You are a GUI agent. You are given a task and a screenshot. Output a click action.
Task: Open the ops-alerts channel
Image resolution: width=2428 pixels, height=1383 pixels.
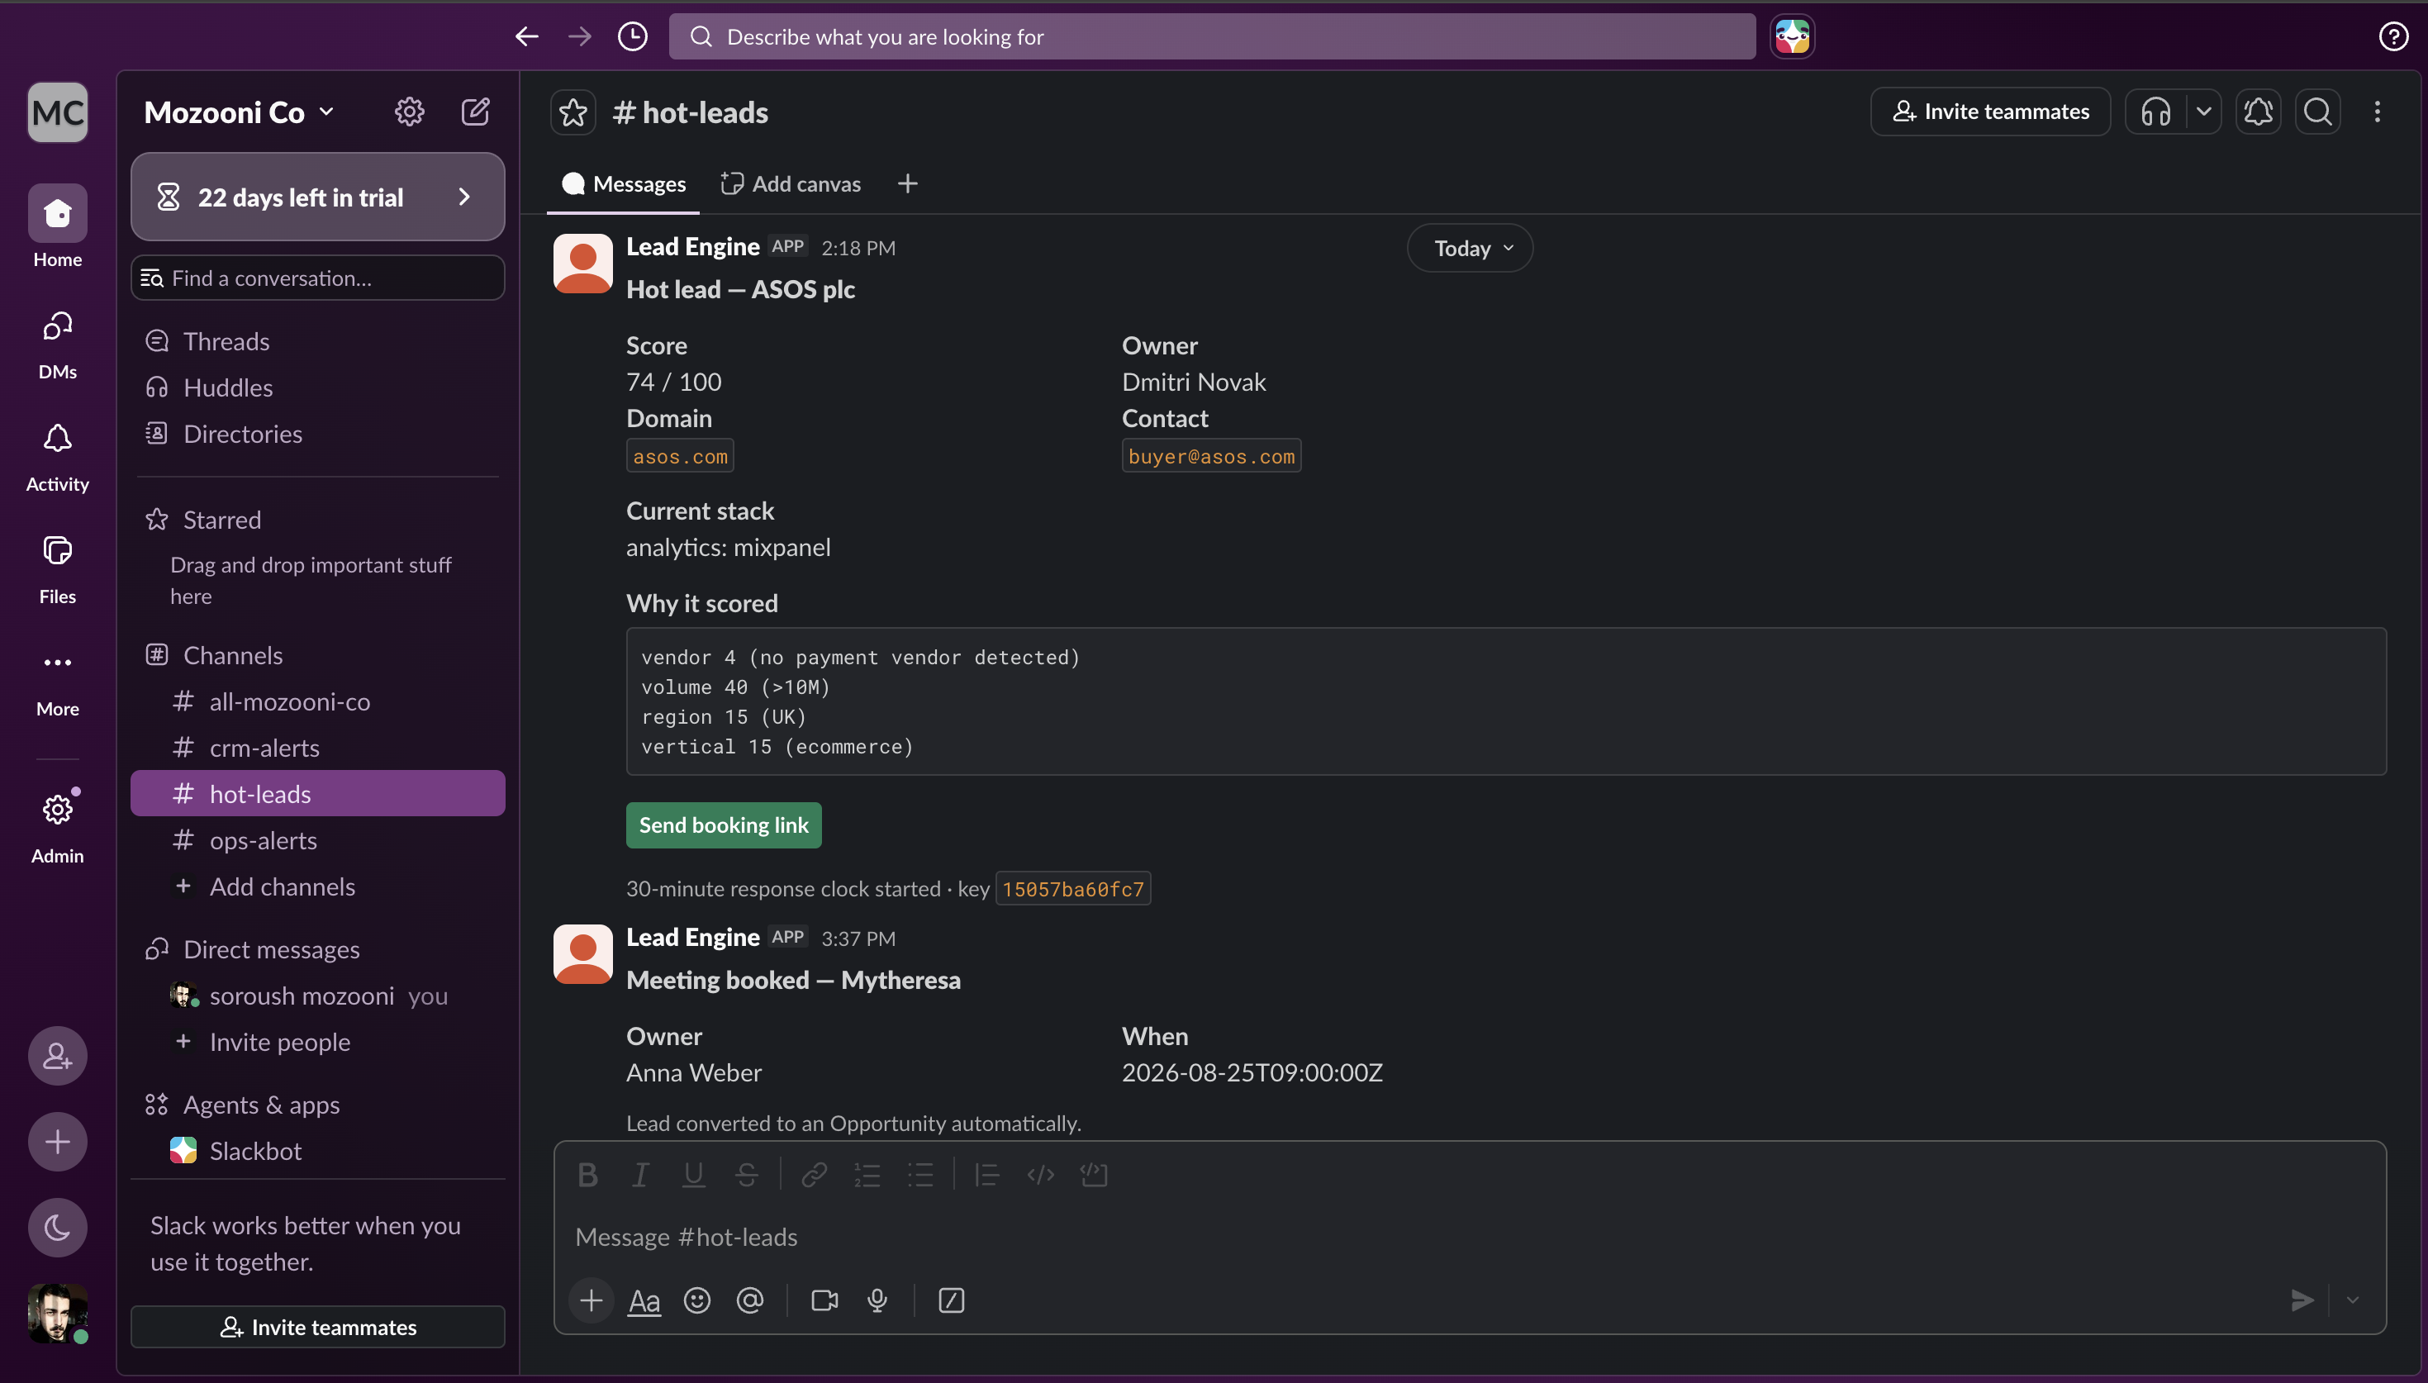[x=317, y=839]
